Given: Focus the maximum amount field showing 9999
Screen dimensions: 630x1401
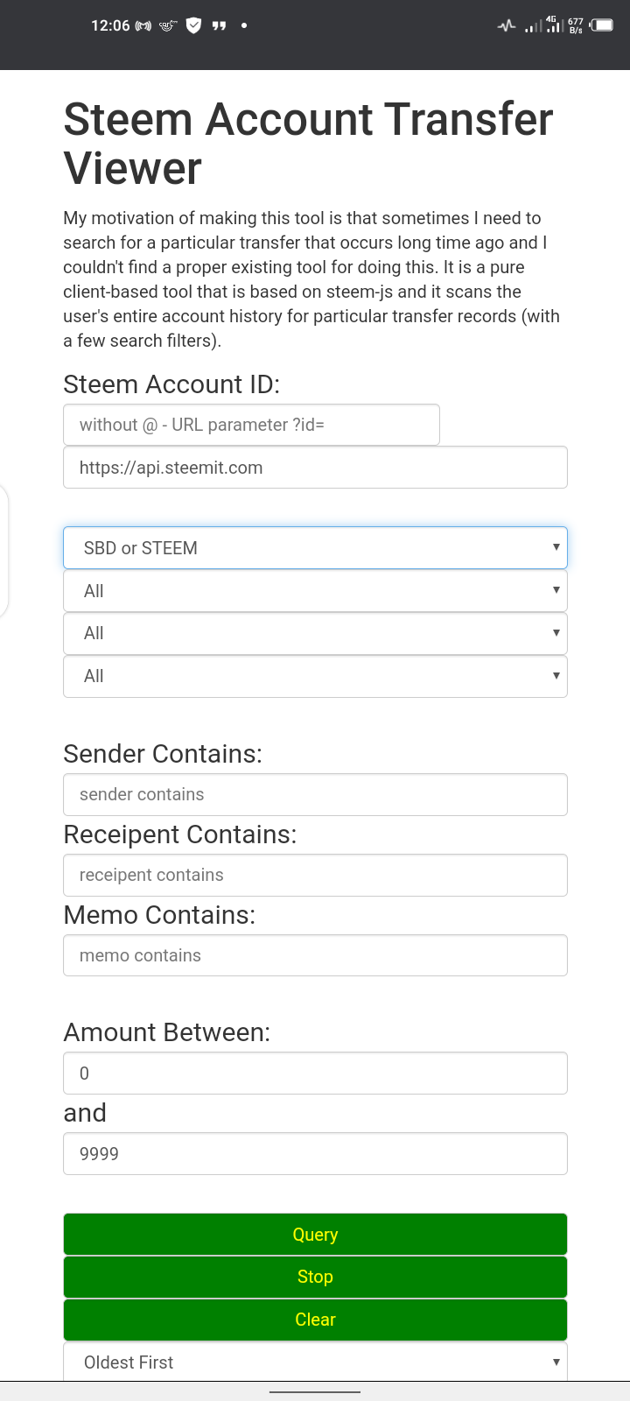Looking at the screenshot, I should tap(315, 1154).
